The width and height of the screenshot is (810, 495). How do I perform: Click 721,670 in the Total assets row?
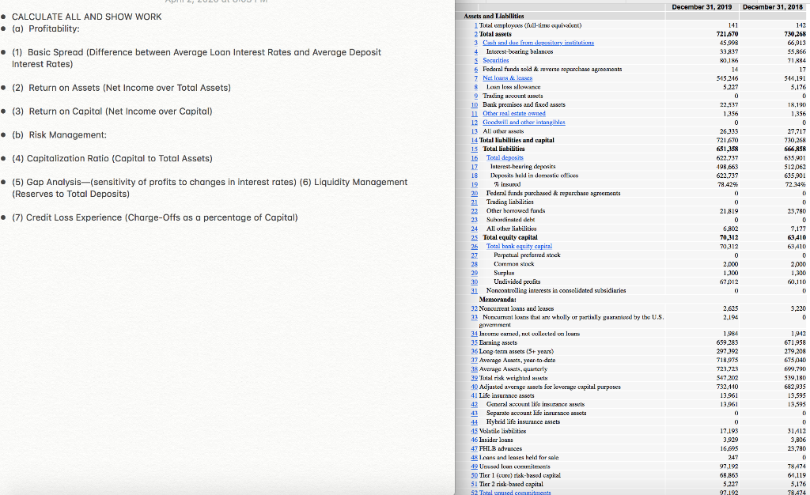pyautogui.click(x=728, y=33)
